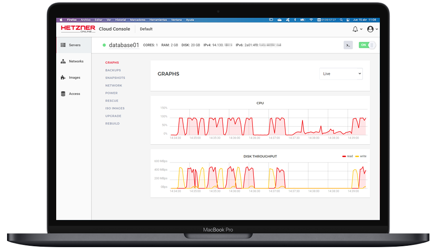Screen dimensions: 436x249
Task: Click the Wi-Fi icon in menu bar
Action: click(311, 20)
